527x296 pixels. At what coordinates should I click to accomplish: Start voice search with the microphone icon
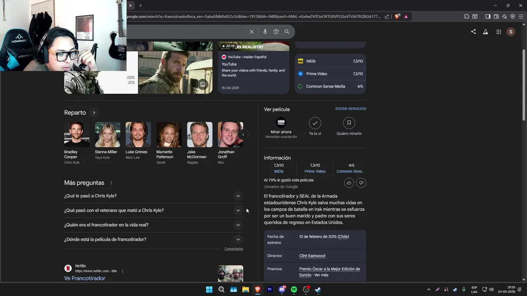coord(265,32)
